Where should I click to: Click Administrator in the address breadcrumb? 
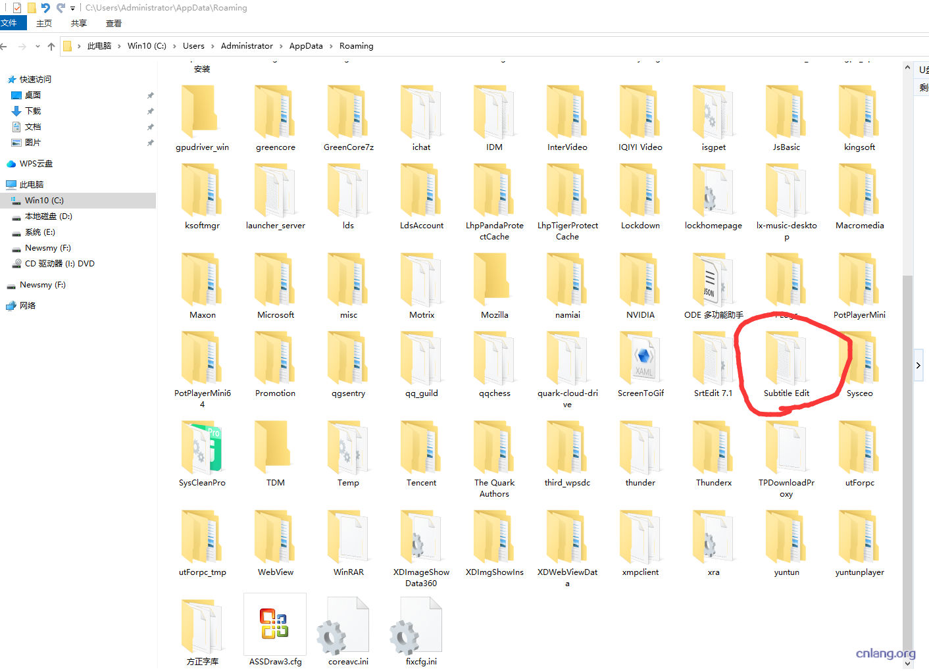[247, 46]
